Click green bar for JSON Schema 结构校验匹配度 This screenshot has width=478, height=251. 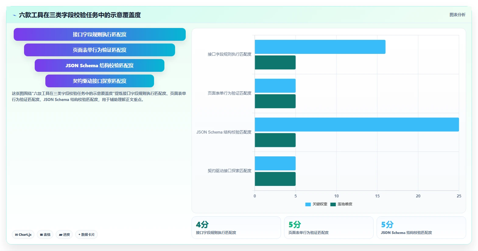tap(275, 140)
